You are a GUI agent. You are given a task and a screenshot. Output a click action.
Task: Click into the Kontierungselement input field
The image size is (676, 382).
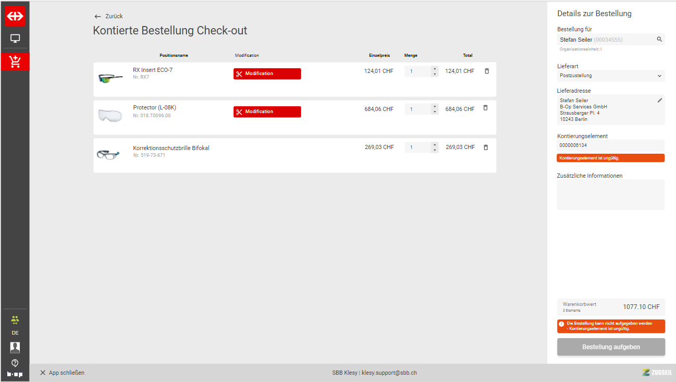[610, 145]
